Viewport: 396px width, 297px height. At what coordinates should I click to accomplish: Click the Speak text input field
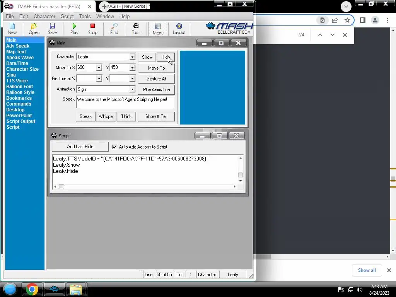coord(125,102)
